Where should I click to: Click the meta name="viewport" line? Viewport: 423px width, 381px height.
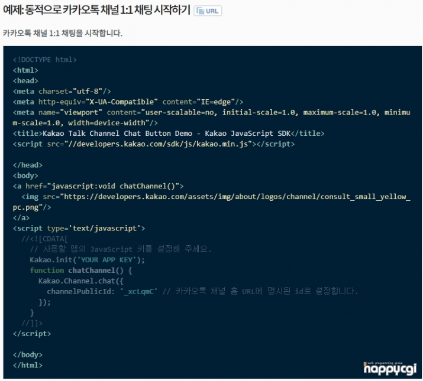[x=212, y=112]
